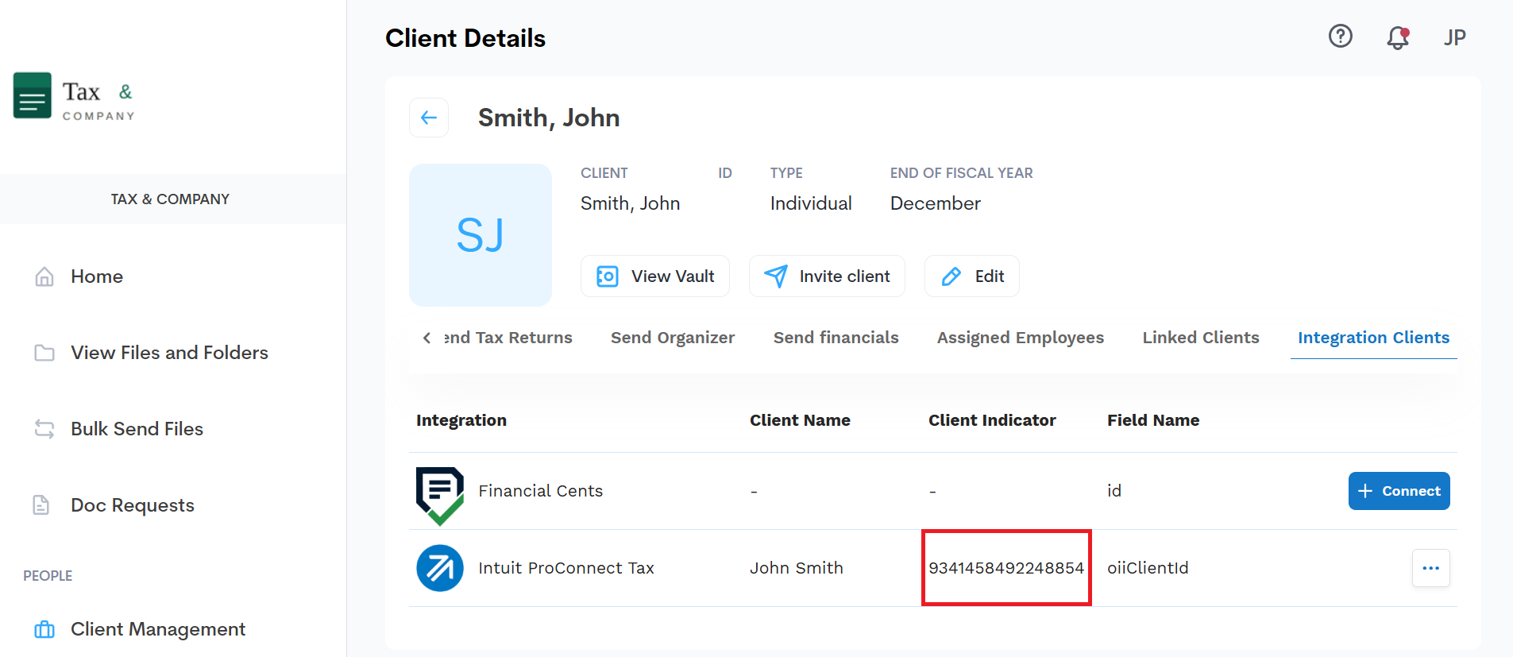Go back with the left arrow button
Screen dimensions: 1513x657
[x=429, y=118]
